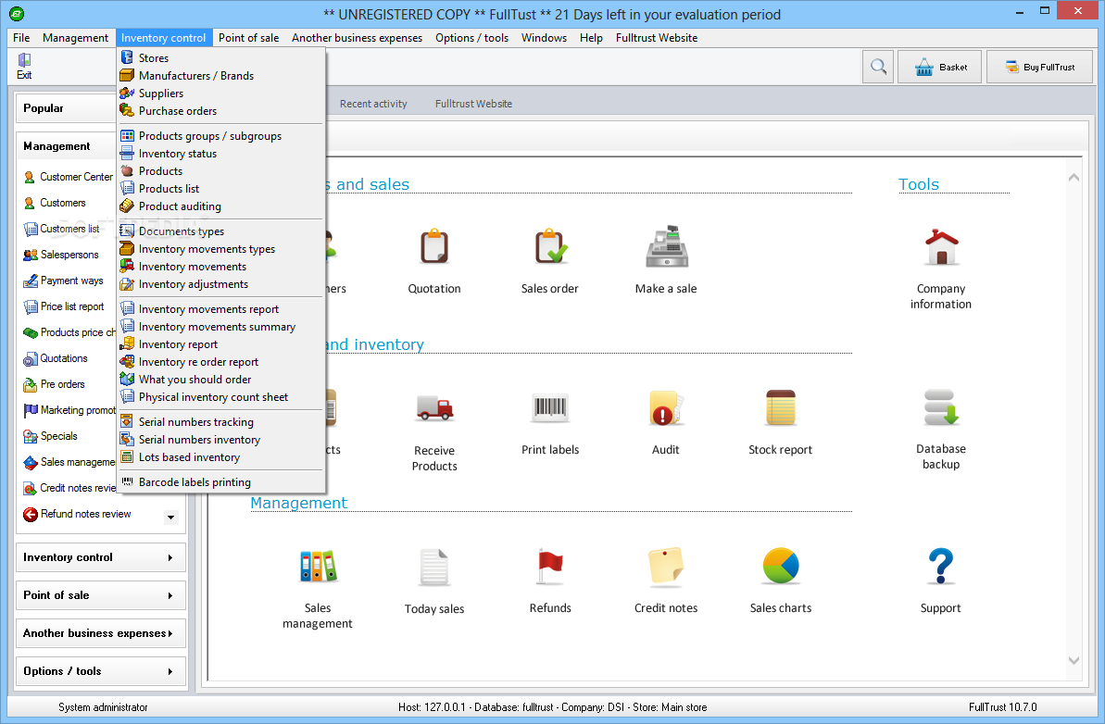Open Receive Products truck icon
The height and width of the screenshot is (724, 1105).
(434, 408)
